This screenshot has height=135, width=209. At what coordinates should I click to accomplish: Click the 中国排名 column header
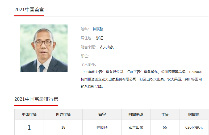[29, 114]
